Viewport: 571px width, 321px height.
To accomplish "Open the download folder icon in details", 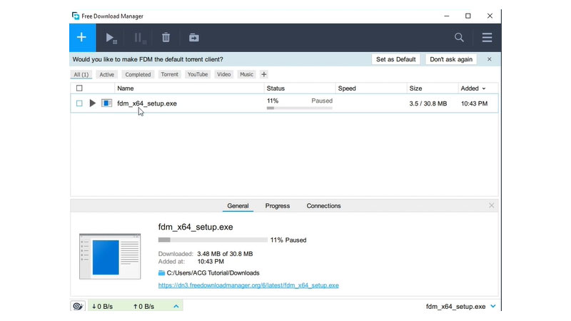I will [x=161, y=273].
